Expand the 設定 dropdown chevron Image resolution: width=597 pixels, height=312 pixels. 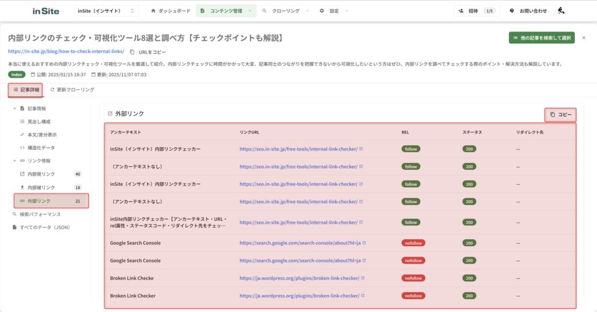[346, 11]
